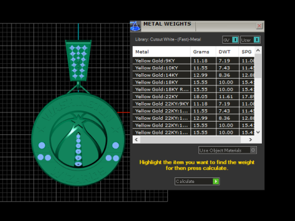The width and height of the screenshot is (295, 221).
Task: Click the green Calculate arrow icon
Action: point(216,181)
